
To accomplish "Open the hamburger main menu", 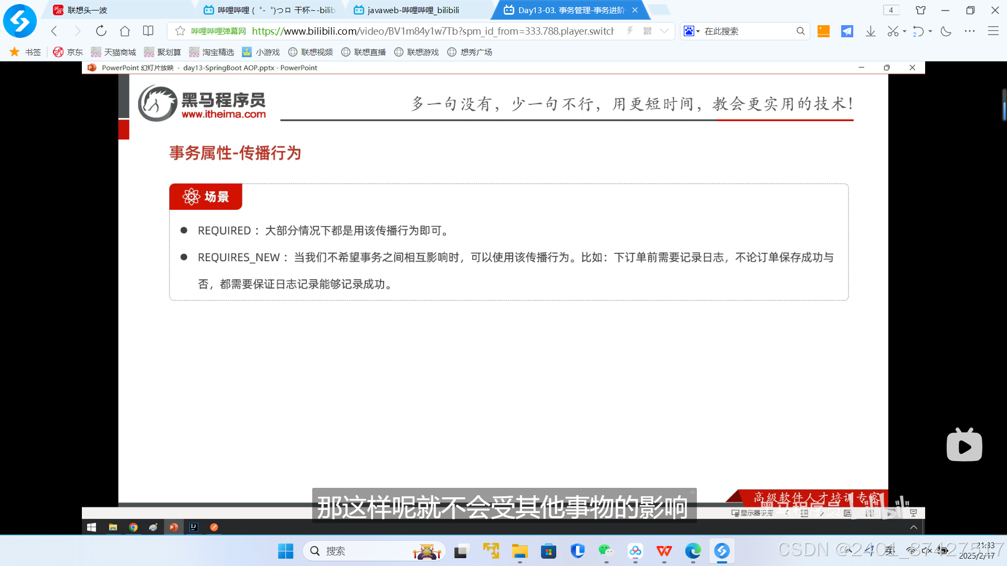I will 993,31.
